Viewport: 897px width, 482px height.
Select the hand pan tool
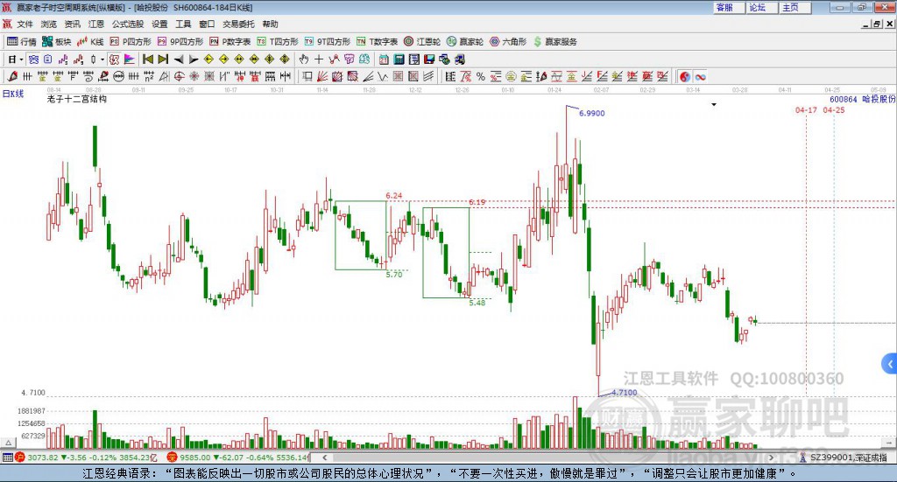pyautogui.click(x=303, y=59)
